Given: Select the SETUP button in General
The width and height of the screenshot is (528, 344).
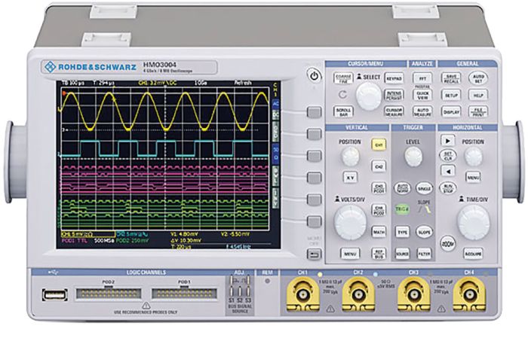Looking at the screenshot, I should 451,95.
